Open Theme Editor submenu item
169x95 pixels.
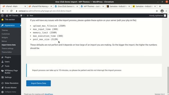[7, 52]
